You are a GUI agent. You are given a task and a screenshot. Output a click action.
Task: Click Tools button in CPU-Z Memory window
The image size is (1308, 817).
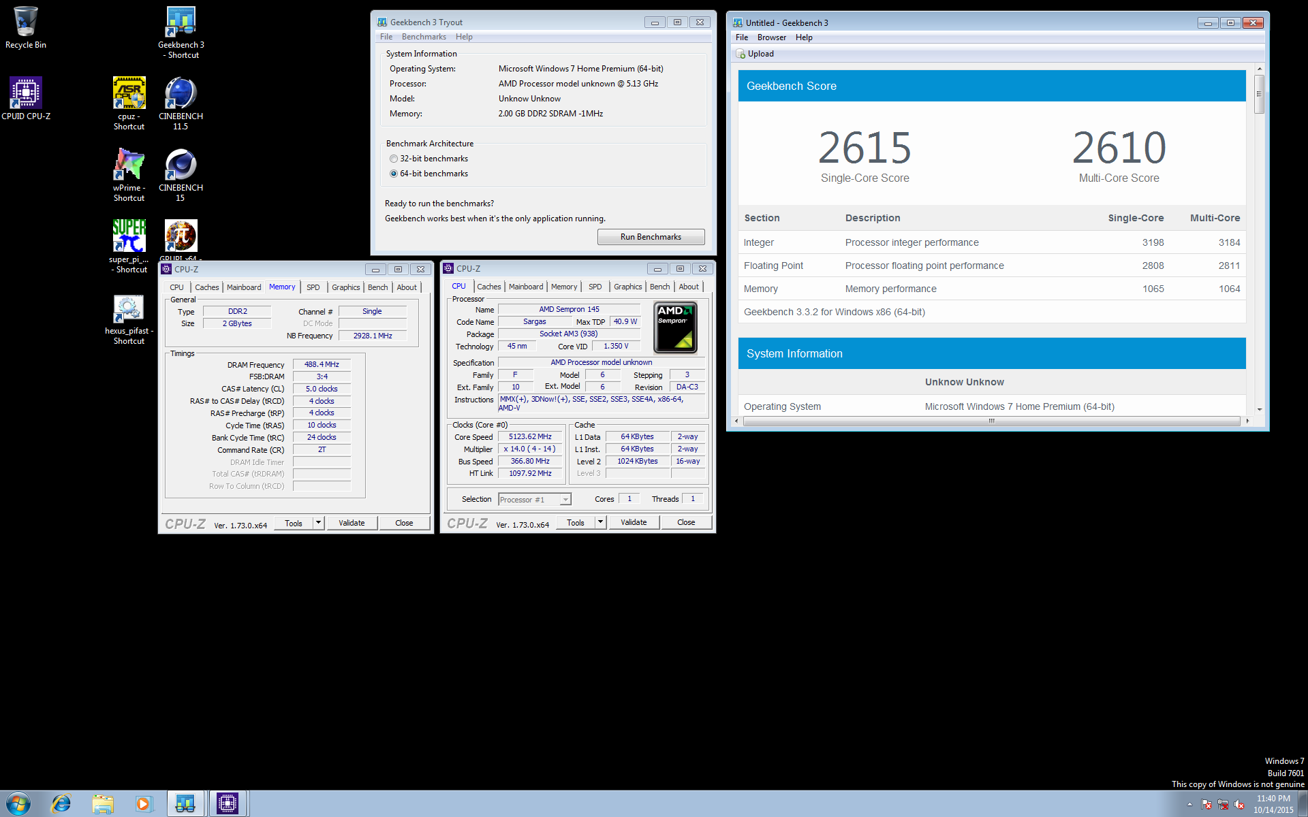[294, 523]
